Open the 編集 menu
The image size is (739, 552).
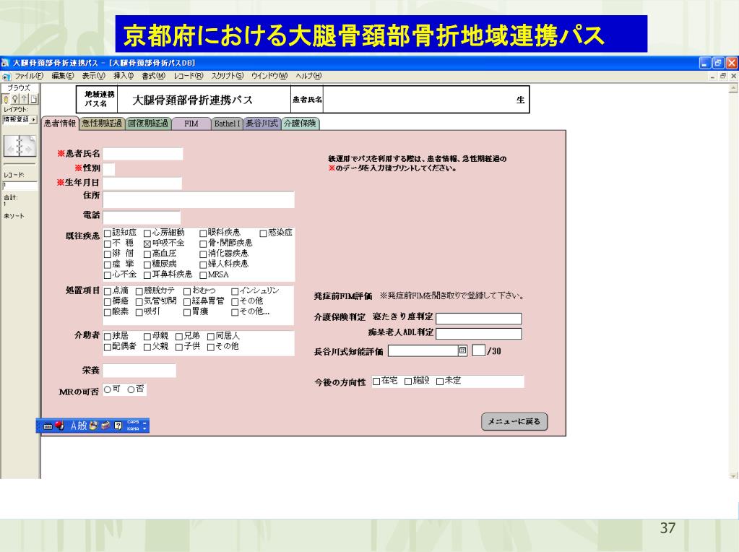[x=62, y=76]
